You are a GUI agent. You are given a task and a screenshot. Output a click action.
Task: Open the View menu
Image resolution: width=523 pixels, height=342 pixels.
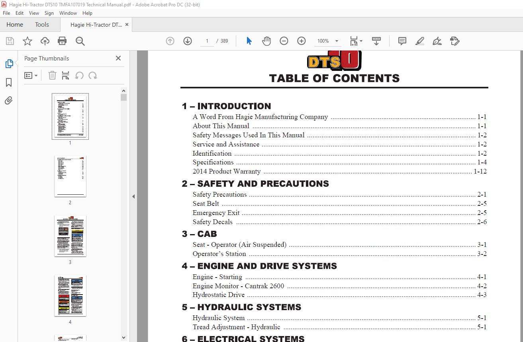tap(34, 13)
